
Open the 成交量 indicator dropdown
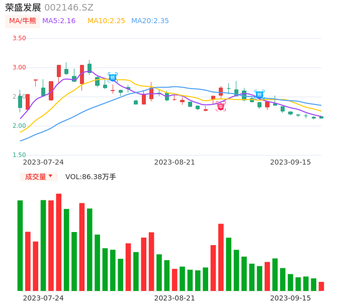[39, 177]
